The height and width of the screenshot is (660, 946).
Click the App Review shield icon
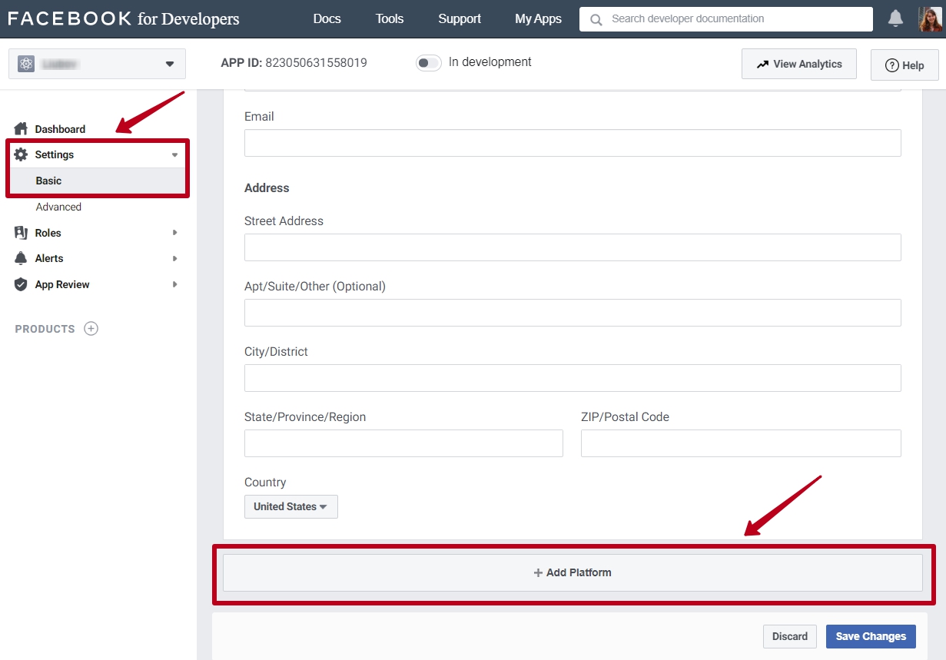click(x=21, y=284)
